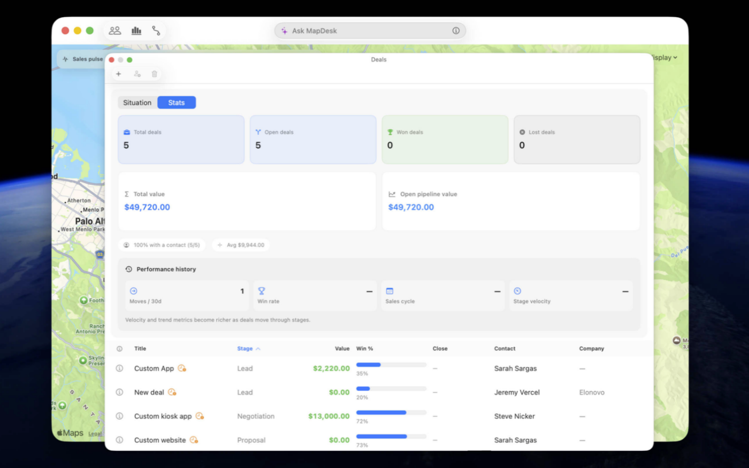Sort by the Title column header
749x468 pixels.
[x=140, y=349]
